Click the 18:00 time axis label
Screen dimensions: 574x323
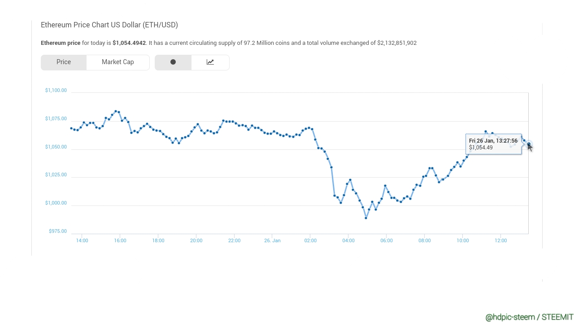point(158,241)
